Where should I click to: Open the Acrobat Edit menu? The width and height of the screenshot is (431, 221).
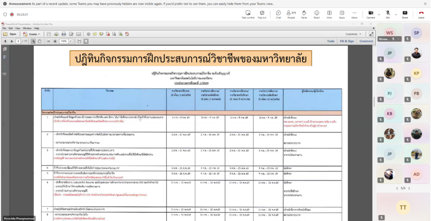[x=11, y=28]
